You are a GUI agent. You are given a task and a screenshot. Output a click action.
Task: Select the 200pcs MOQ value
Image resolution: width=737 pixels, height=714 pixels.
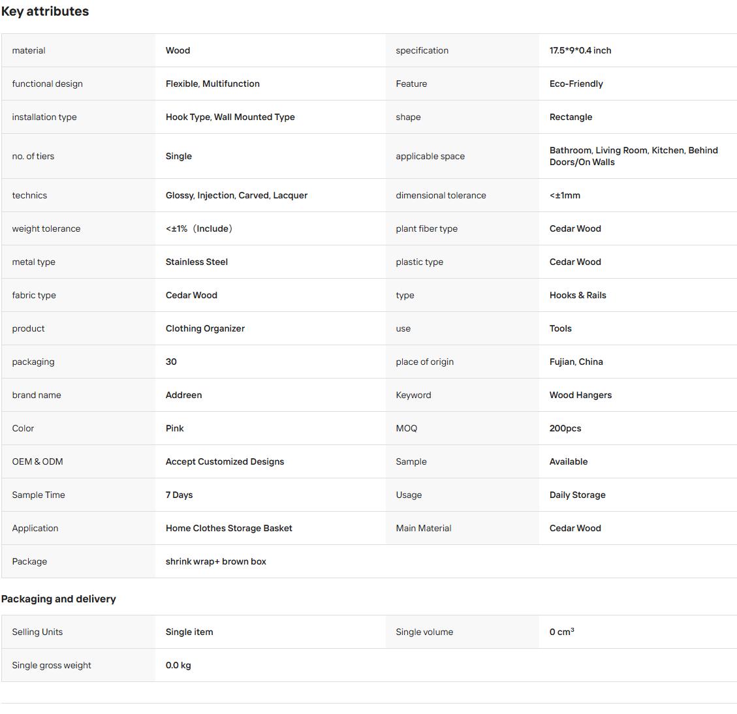(565, 428)
